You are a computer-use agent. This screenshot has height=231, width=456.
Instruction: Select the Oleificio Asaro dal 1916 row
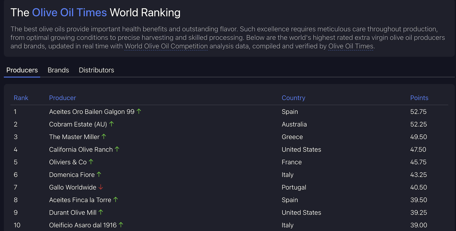tap(83, 225)
